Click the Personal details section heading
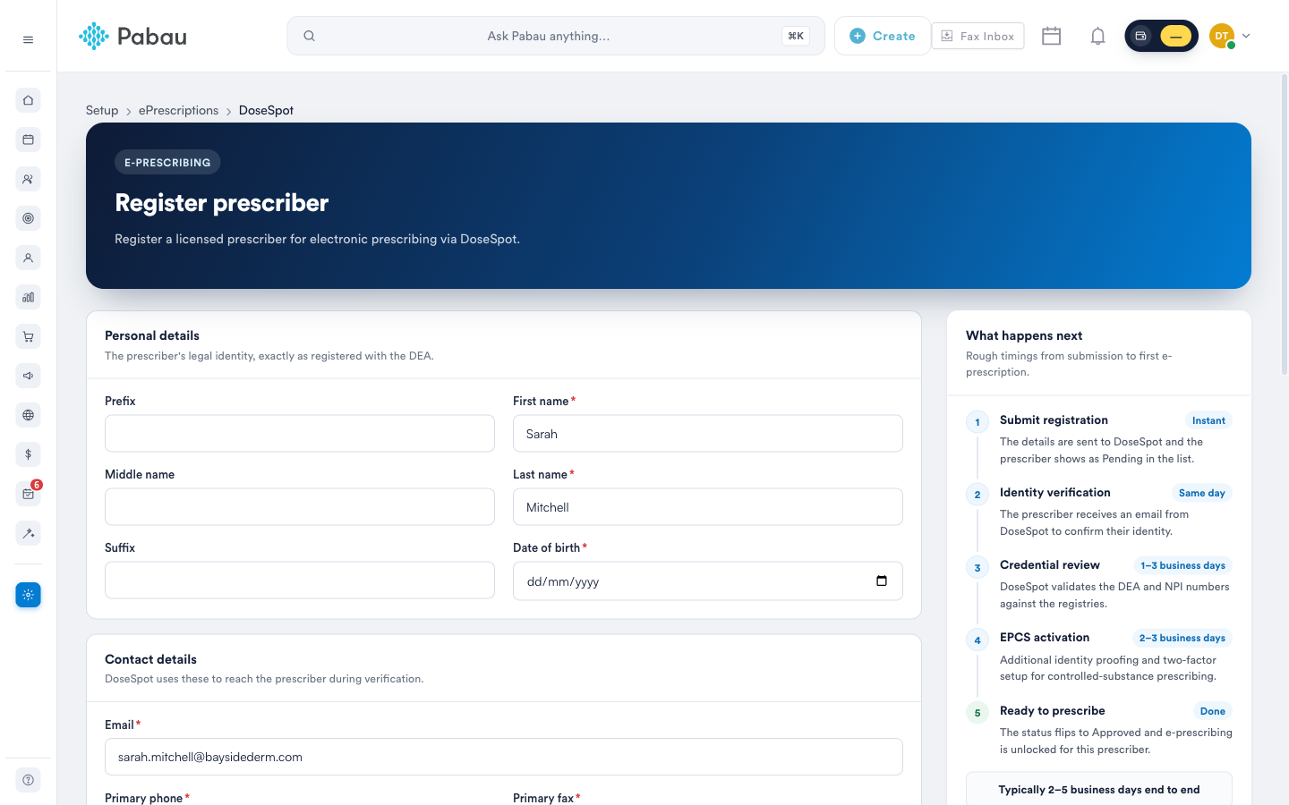The height and width of the screenshot is (805, 1289). [152, 335]
